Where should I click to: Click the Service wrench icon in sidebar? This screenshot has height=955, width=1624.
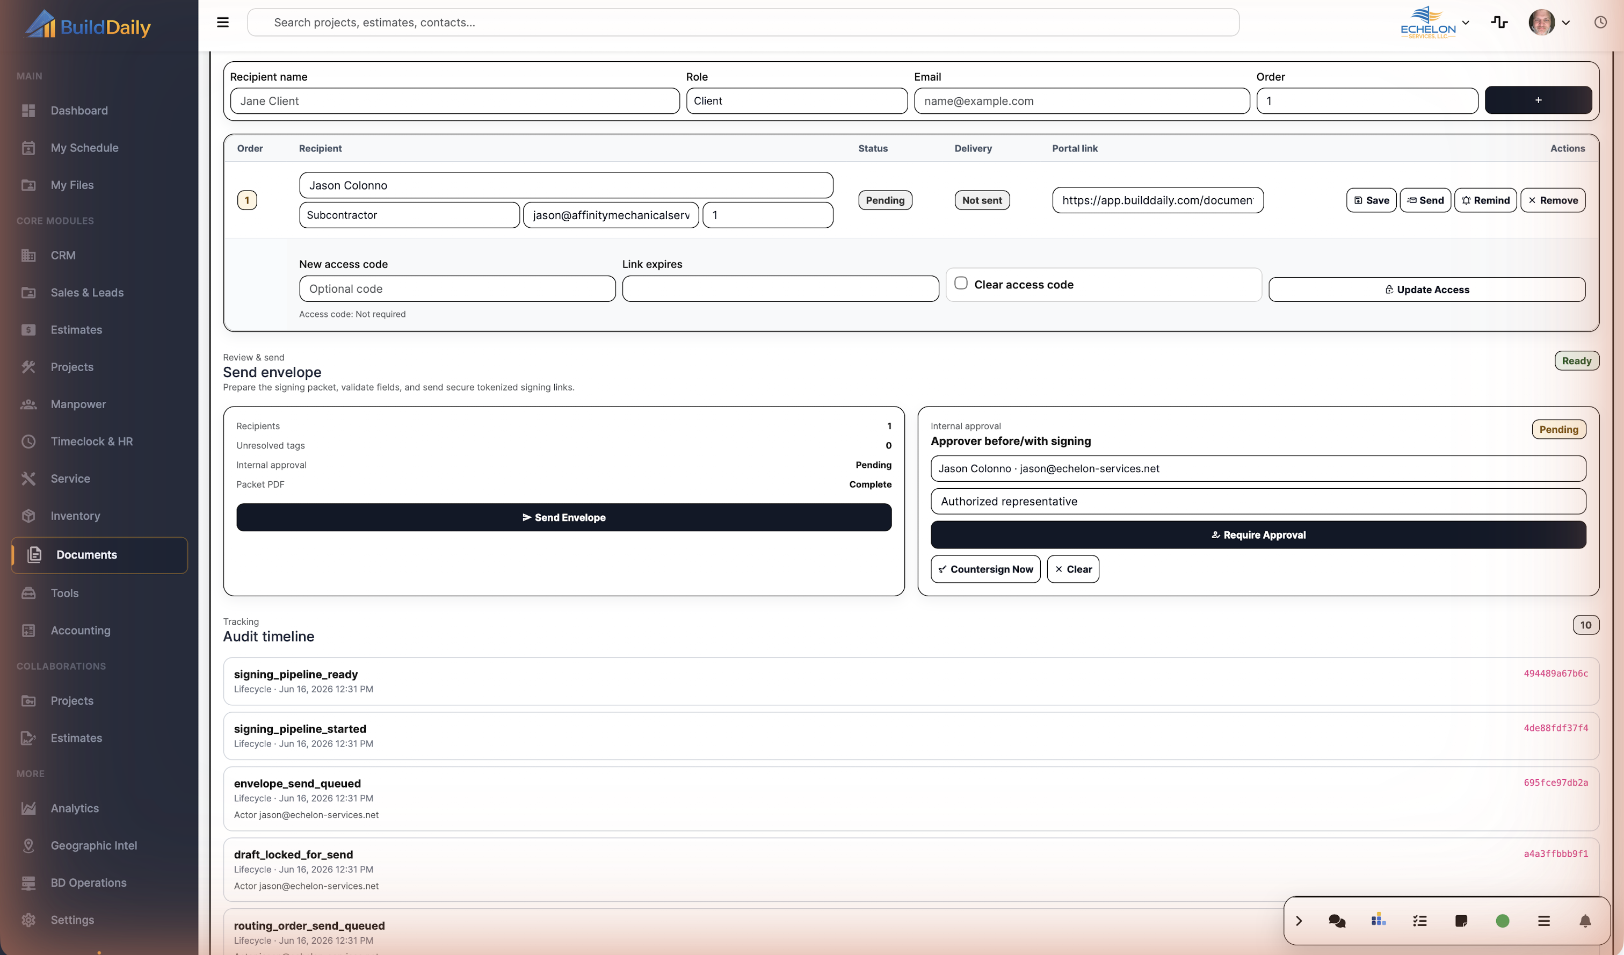(x=28, y=479)
